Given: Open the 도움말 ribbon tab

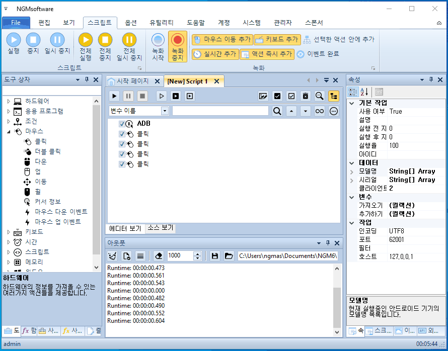Looking at the screenshot, I should click(x=196, y=23).
